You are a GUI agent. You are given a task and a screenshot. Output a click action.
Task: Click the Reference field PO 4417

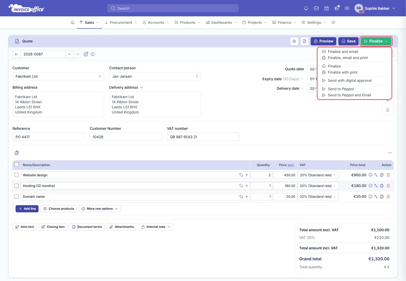(x=48, y=137)
